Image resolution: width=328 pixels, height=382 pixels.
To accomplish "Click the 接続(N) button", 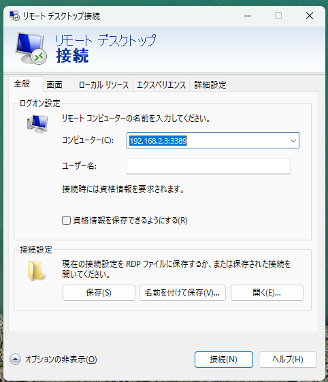I will tap(223, 360).
